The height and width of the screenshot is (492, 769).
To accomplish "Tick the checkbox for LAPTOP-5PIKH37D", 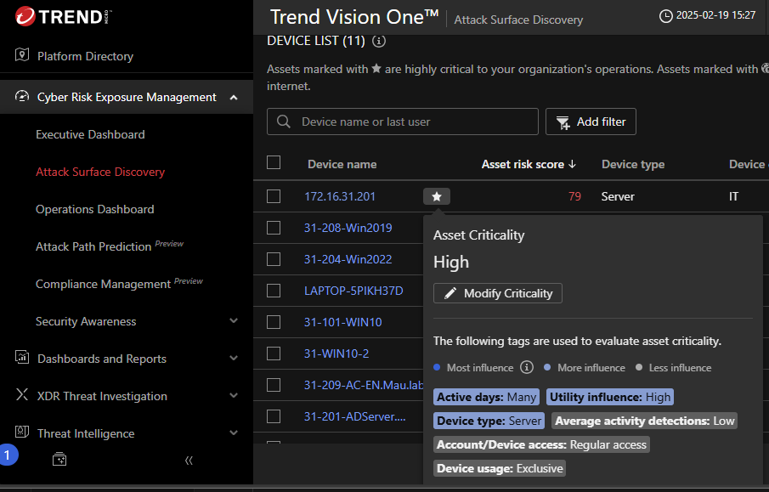I will tap(274, 291).
